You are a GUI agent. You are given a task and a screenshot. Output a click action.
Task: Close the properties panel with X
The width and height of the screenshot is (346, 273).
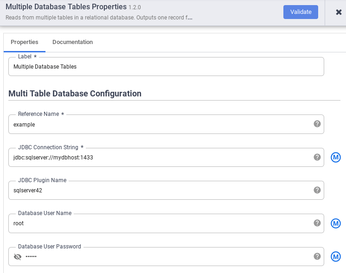coord(339,12)
